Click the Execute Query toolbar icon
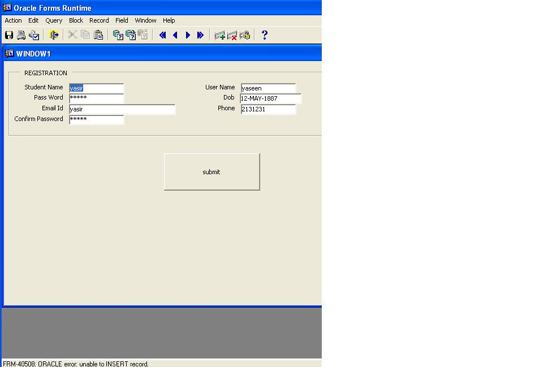Screen dimensions: 544x367 [131, 35]
